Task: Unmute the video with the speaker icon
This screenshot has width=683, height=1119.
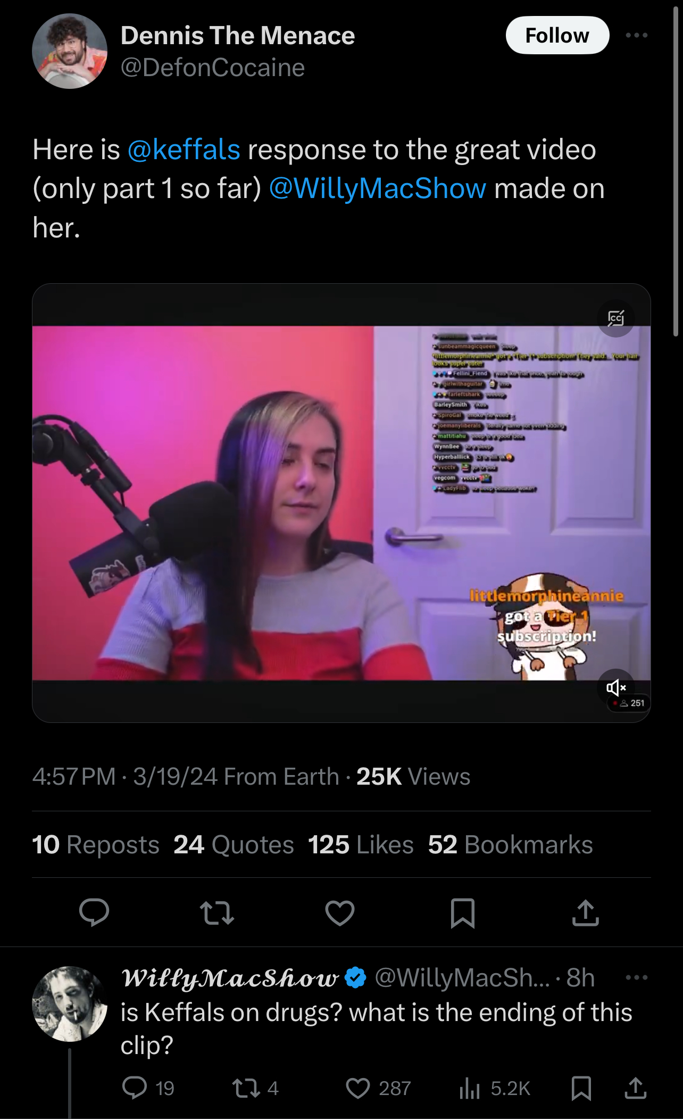Action: pos(616,687)
